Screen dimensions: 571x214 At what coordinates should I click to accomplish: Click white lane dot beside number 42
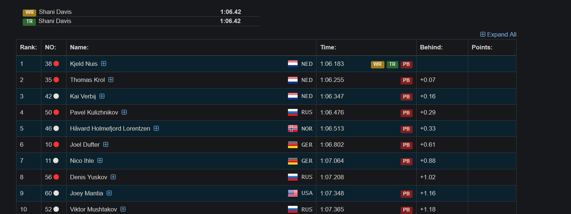pos(56,96)
